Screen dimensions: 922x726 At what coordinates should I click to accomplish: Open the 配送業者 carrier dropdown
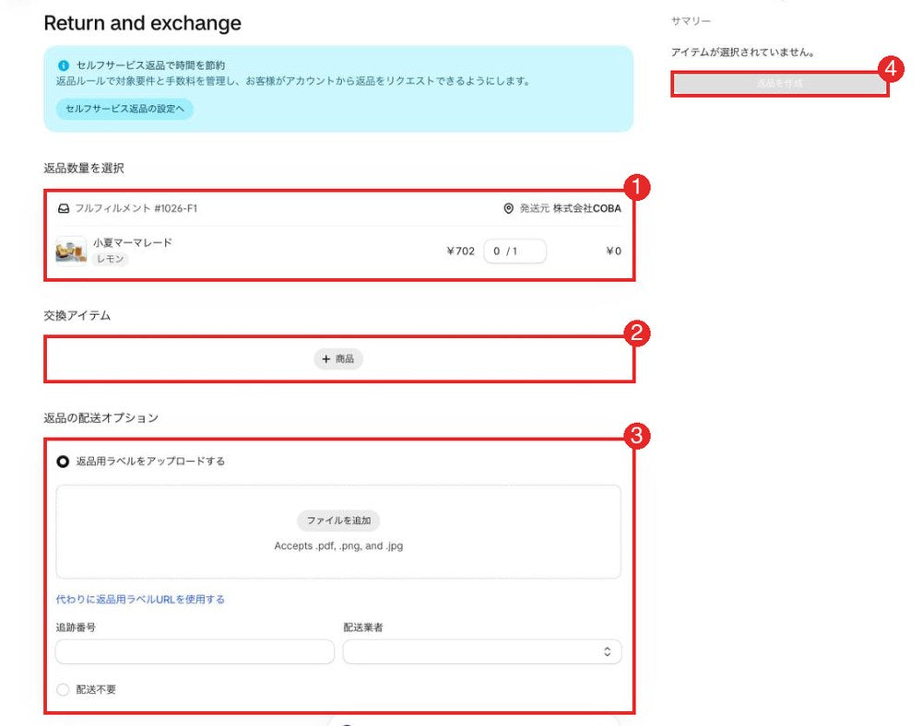pyautogui.click(x=482, y=651)
